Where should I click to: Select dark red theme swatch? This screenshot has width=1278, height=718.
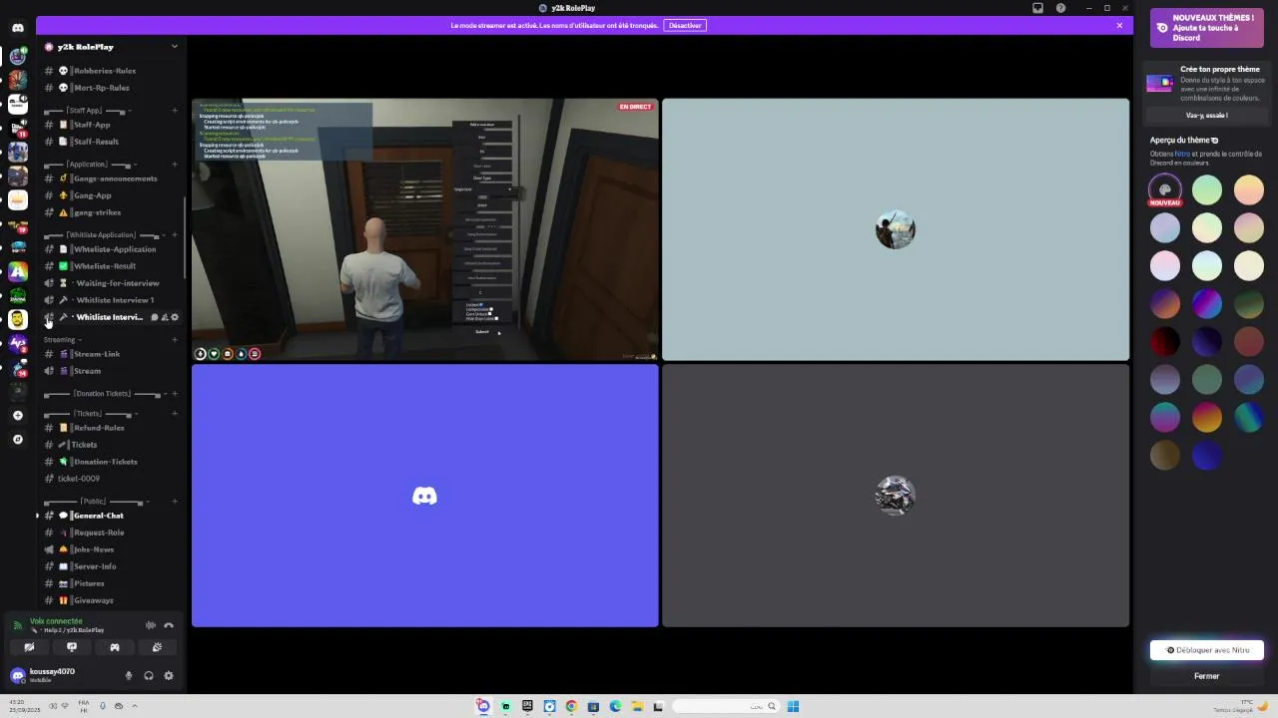(1165, 342)
